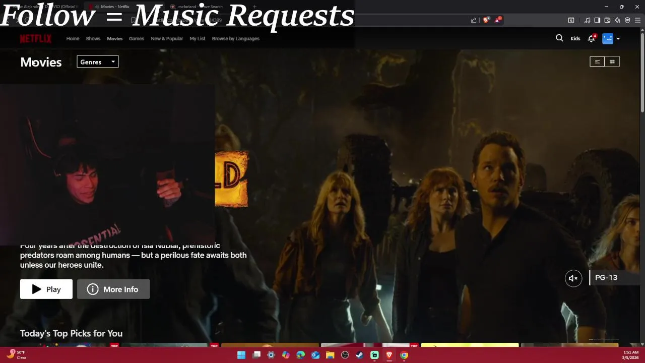
Task: Open the Brave VPN shield icon
Action: coord(627,20)
